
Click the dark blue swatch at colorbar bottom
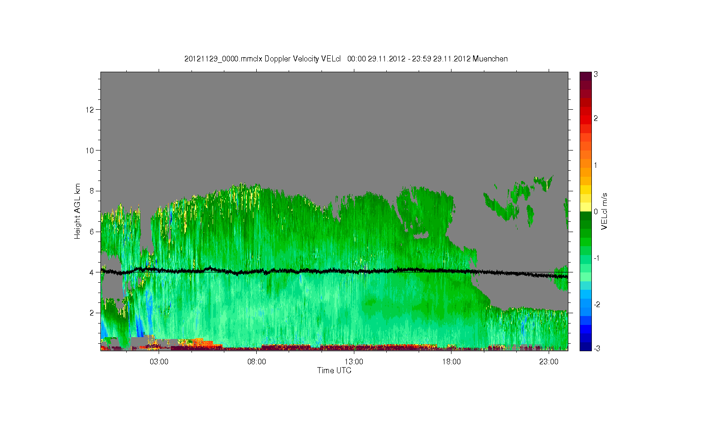(585, 346)
